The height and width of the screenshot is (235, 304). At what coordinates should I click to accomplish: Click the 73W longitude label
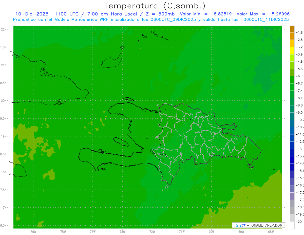point(122,231)
